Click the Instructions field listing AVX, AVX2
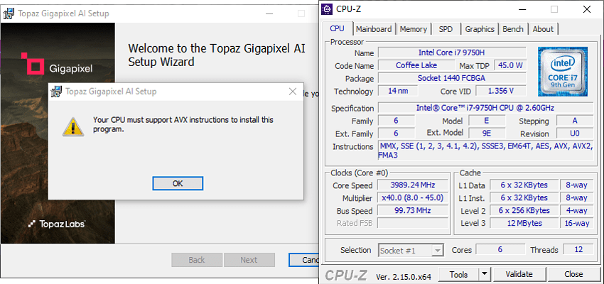Viewport: 604px width, 284px height. 485,151
